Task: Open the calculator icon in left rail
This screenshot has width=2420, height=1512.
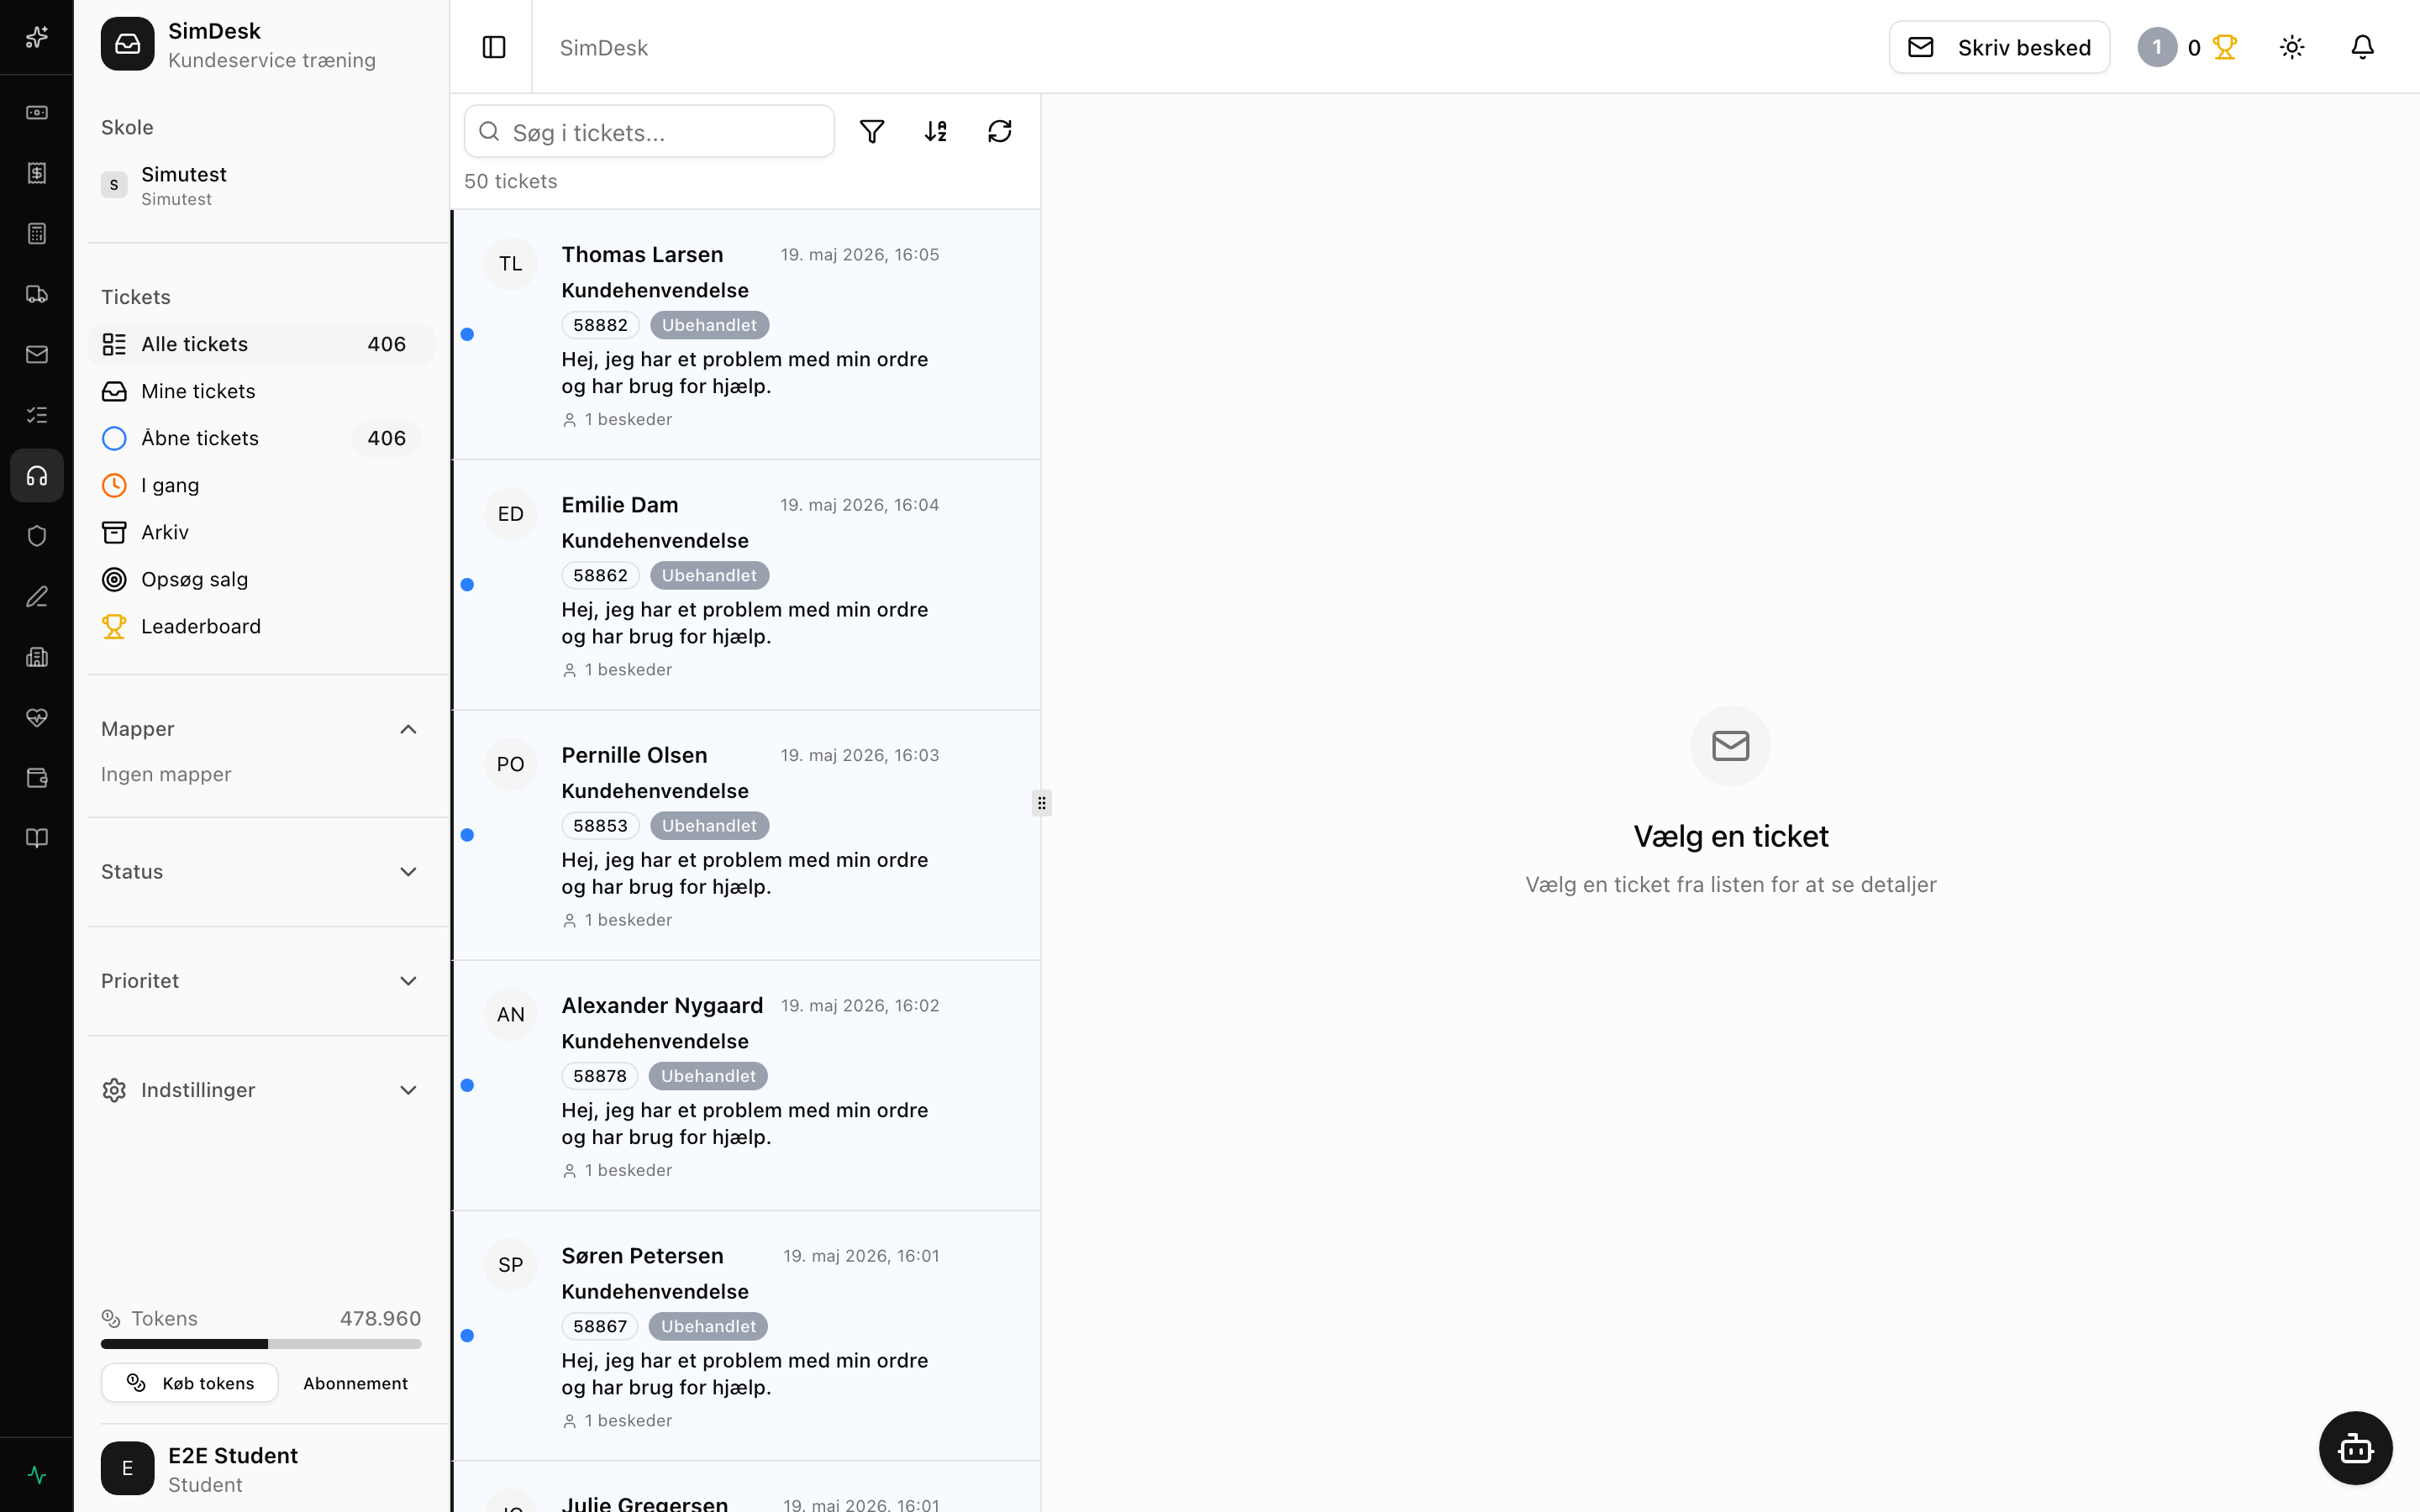Action: (x=37, y=234)
